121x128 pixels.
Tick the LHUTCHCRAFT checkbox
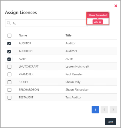pyautogui.click(x=9, y=67)
